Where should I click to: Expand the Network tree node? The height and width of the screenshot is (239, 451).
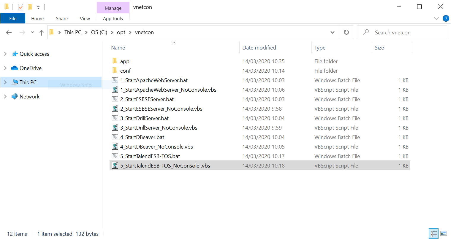tap(5, 96)
